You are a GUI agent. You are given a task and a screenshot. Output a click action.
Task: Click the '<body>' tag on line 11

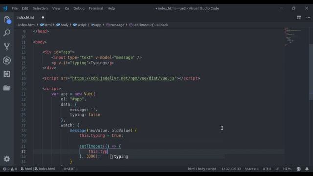click(40, 42)
